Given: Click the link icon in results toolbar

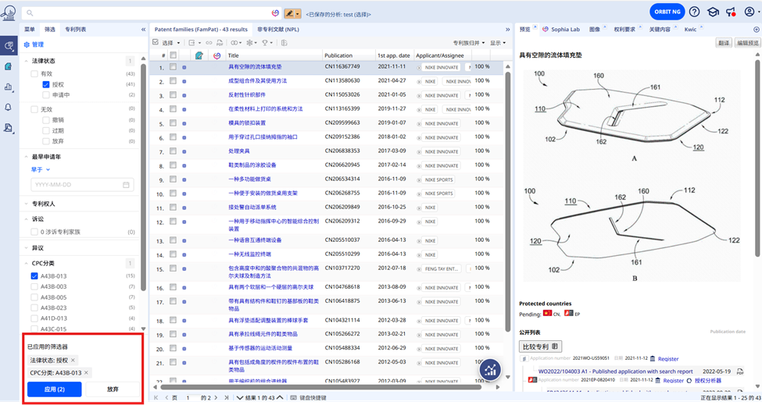Looking at the screenshot, I should pyautogui.click(x=209, y=43).
